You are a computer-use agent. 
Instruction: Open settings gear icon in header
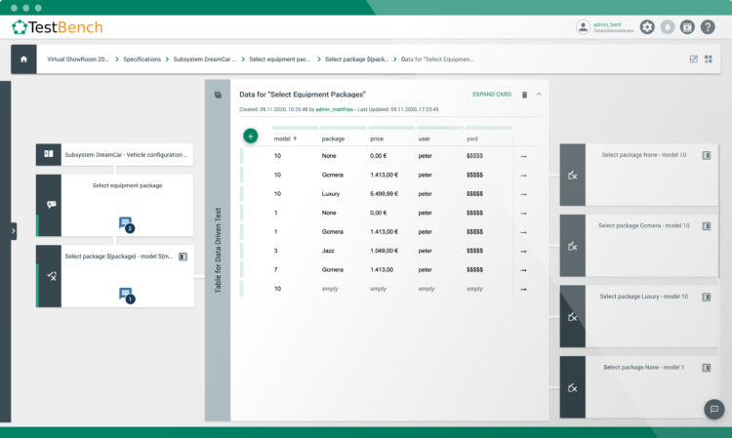[x=647, y=27]
